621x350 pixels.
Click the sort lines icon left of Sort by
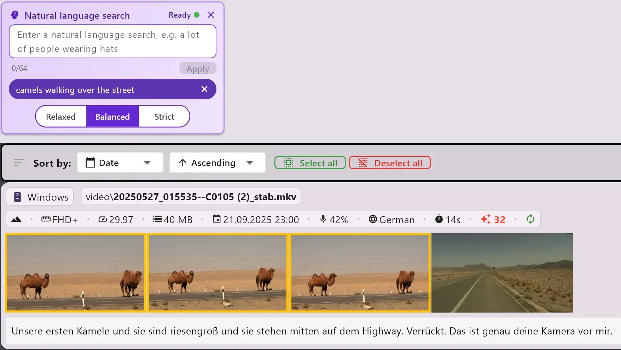click(x=18, y=162)
